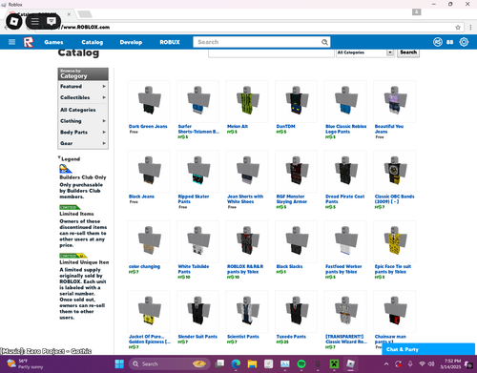
Task: Open Black Slacks item link
Action: coord(289,266)
